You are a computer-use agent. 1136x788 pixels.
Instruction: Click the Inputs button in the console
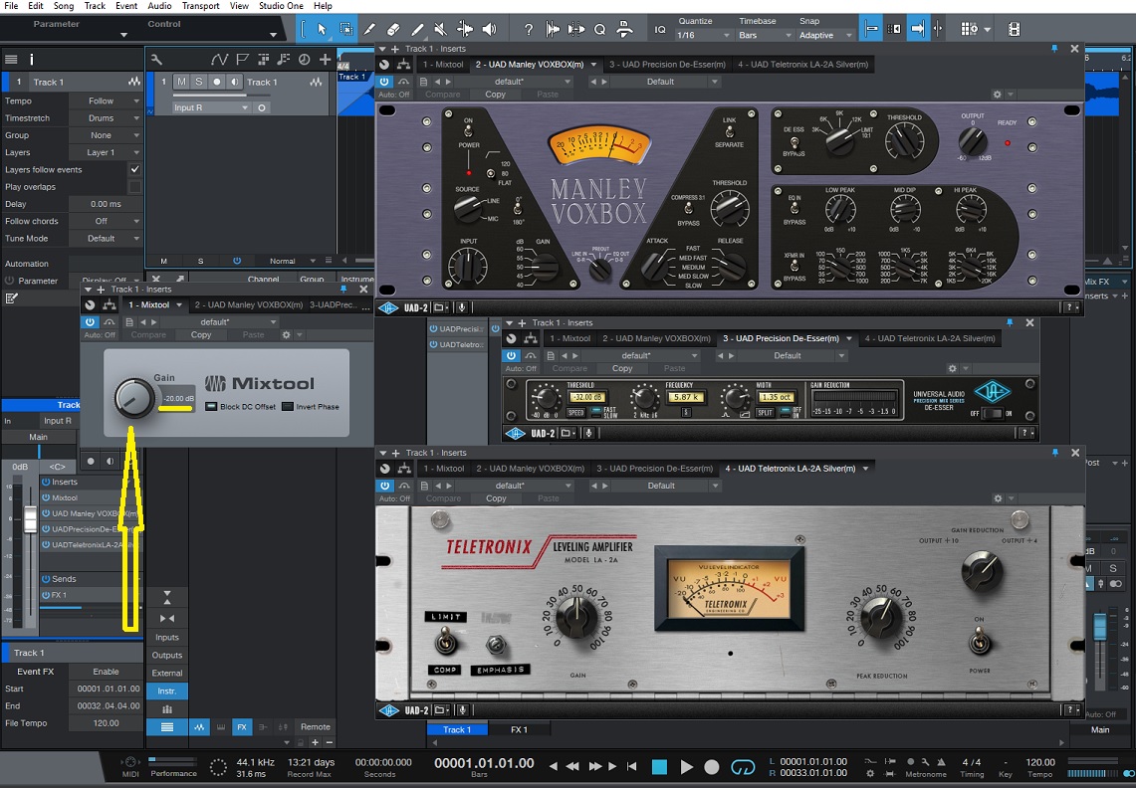[x=166, y=638]
